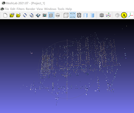Toggle the Show Layer Dialog button

click(x=51, y=15)
